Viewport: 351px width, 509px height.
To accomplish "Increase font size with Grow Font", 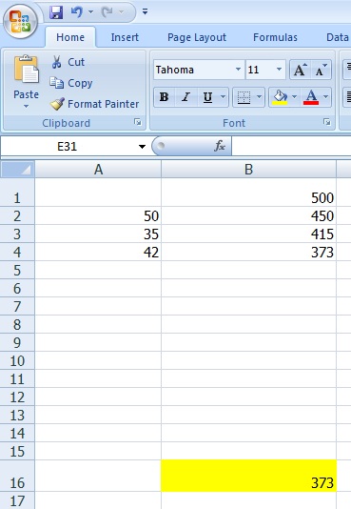I will [301, 70].
